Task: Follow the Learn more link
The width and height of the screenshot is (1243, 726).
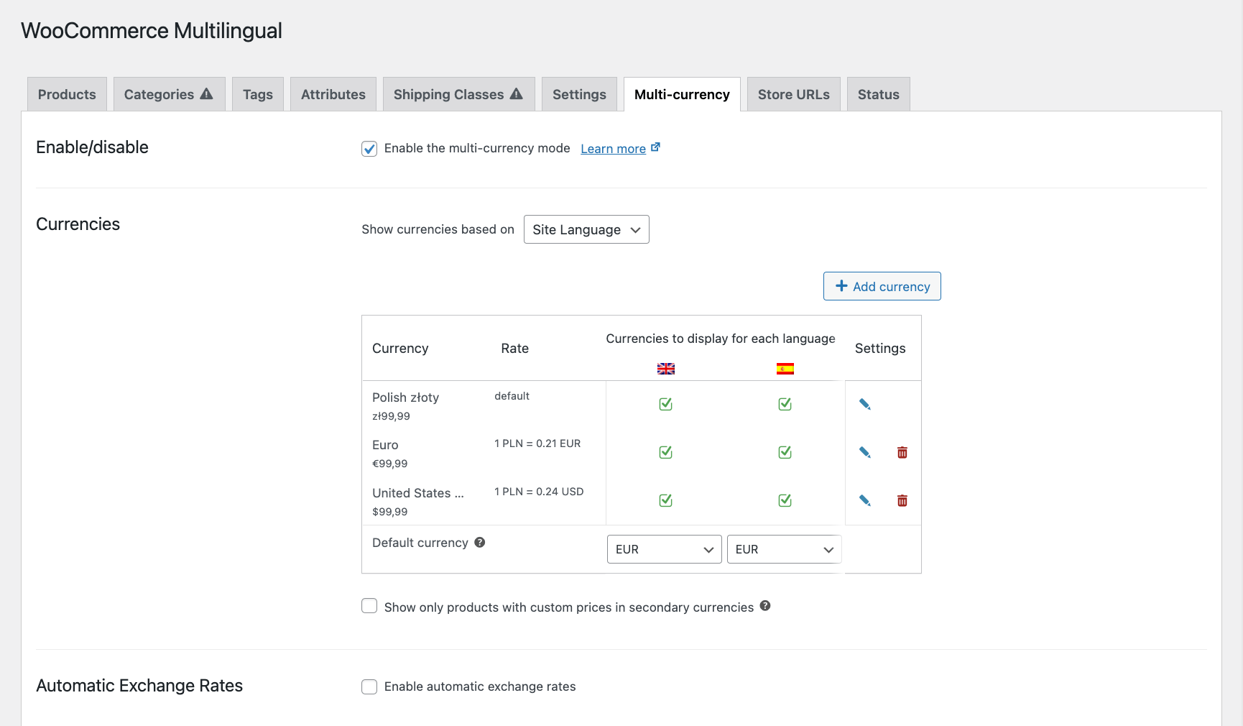Action: click(x=613, y=149)
